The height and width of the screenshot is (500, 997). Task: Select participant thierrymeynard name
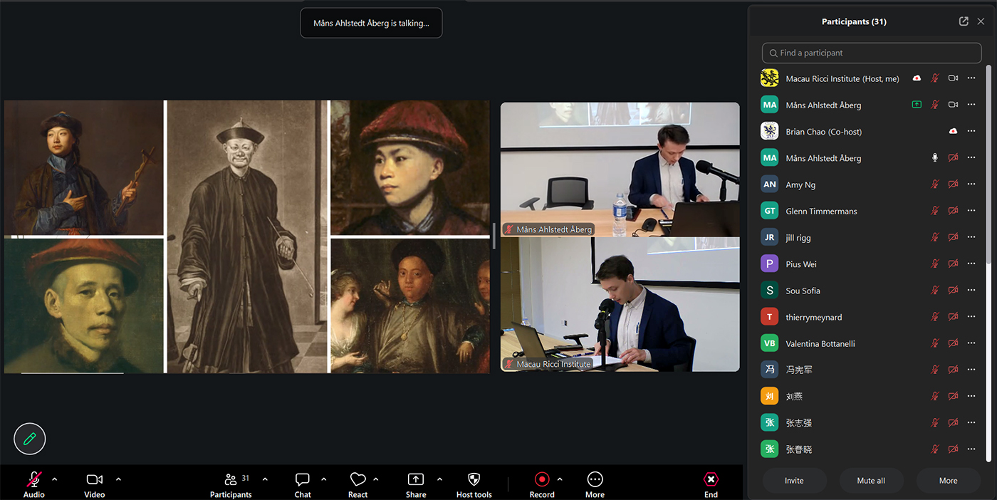[x=814, y=317]
